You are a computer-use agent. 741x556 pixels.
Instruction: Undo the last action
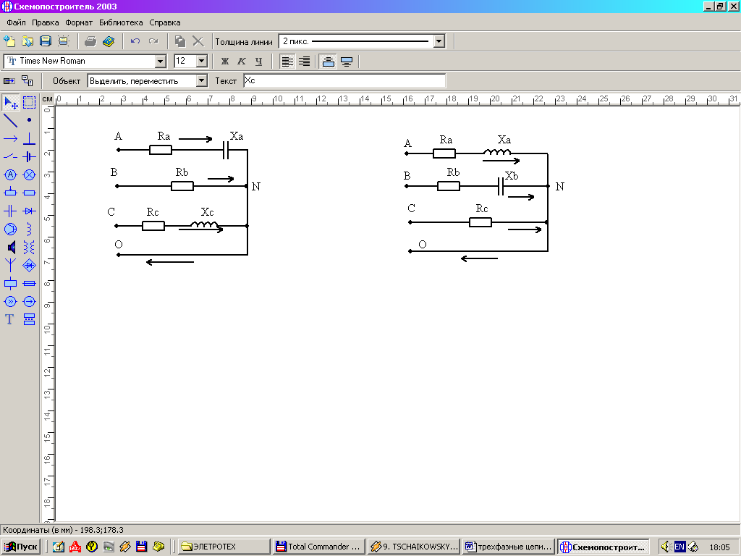[135, 41]
